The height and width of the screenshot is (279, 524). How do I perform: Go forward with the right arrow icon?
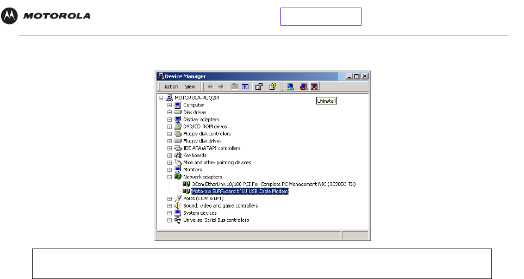pos(221,86)
